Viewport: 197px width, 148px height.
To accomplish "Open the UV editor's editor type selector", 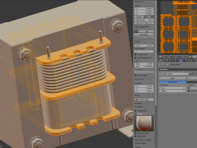I will (x=160, y=57).
